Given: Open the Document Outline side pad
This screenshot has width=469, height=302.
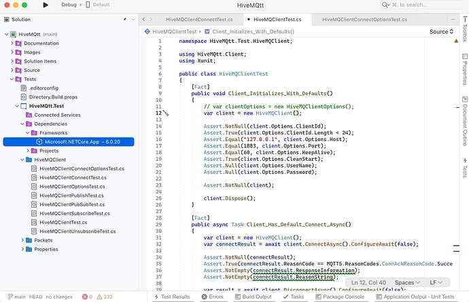Looking at the screenshot, I should point(464,121).
